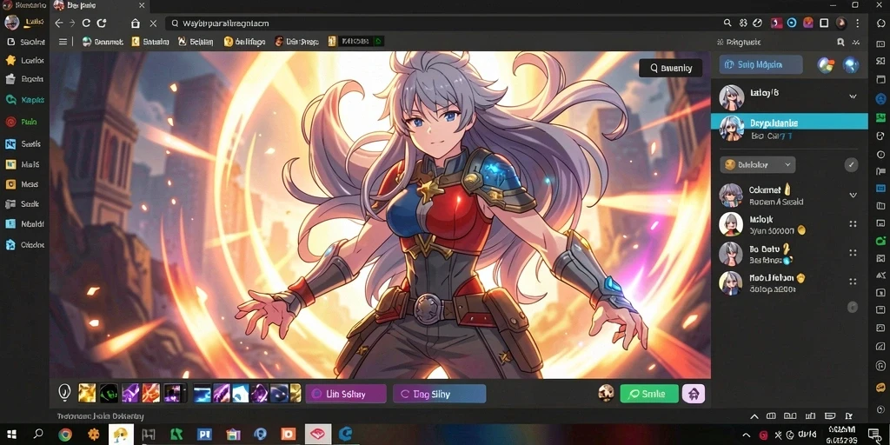
Task: Click the search magnifier in the right panel header
Action: 840,42
